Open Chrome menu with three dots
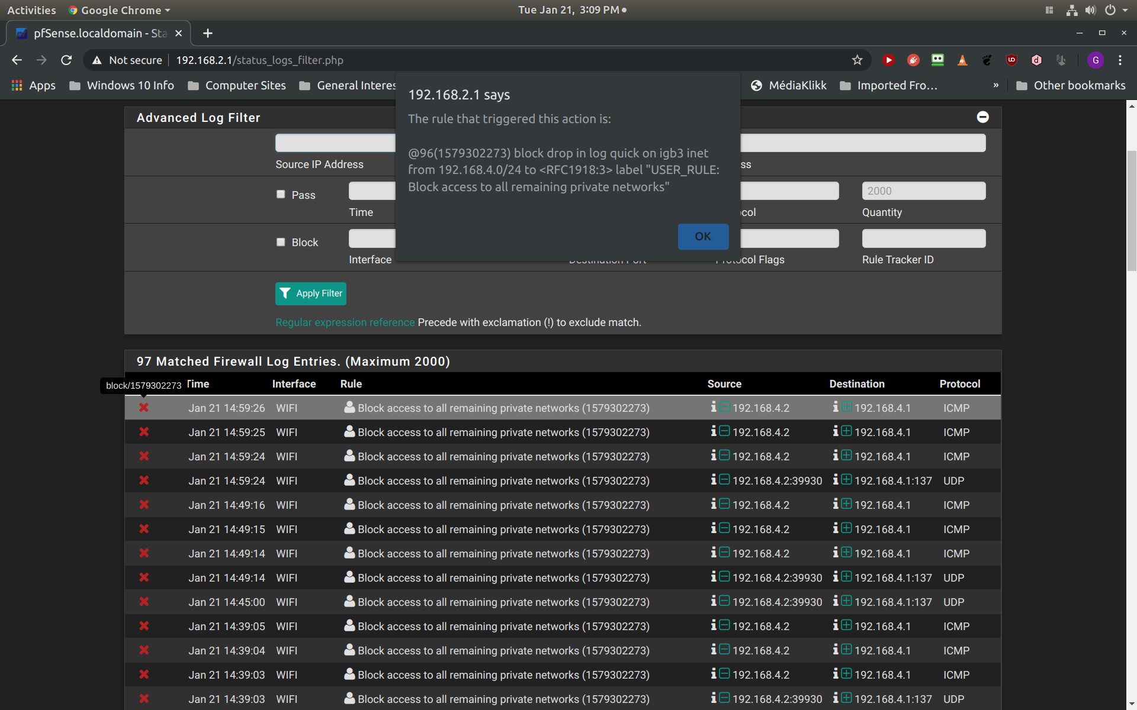Screen dimensions: 1137x710 click(1120, 60)
